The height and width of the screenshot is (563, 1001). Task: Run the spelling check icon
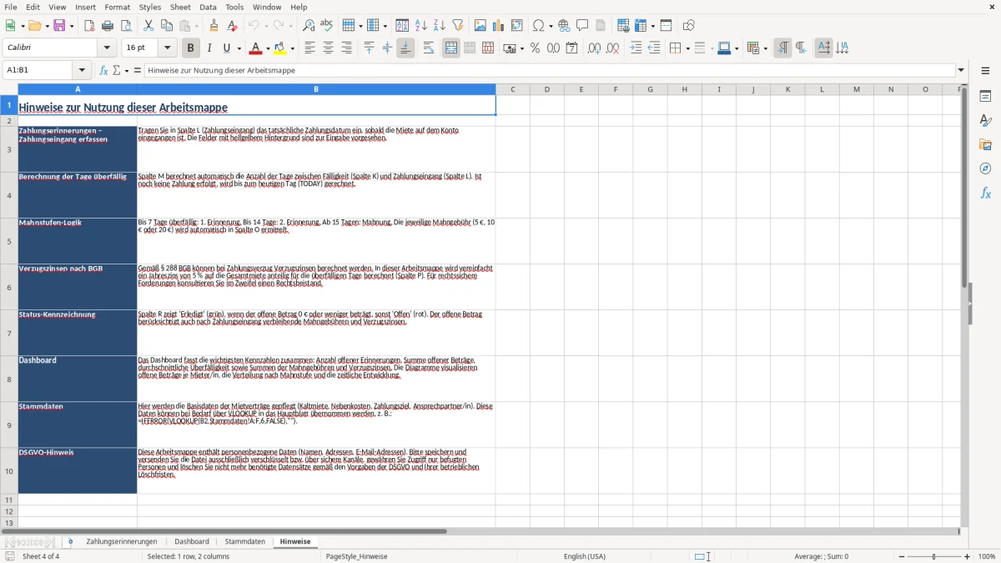coord(327,26)
